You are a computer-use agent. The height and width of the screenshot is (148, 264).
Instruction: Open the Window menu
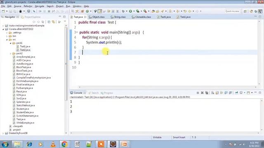pyautogui.click(x=77, y=6)
